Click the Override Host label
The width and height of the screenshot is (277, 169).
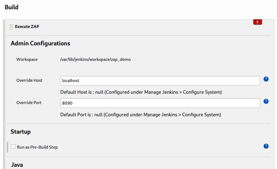(29, 80)
